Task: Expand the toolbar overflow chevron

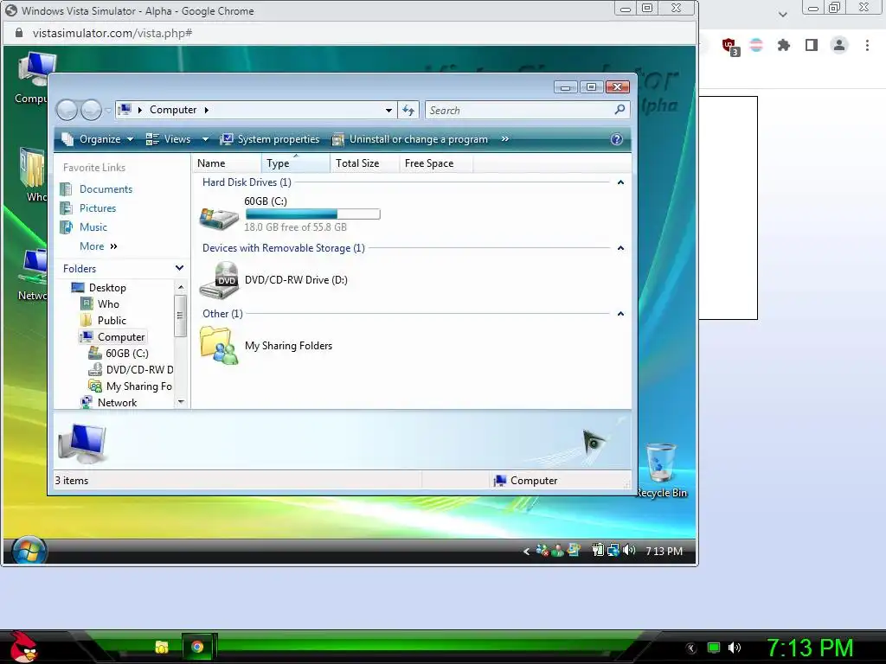Action: point(504,139)
